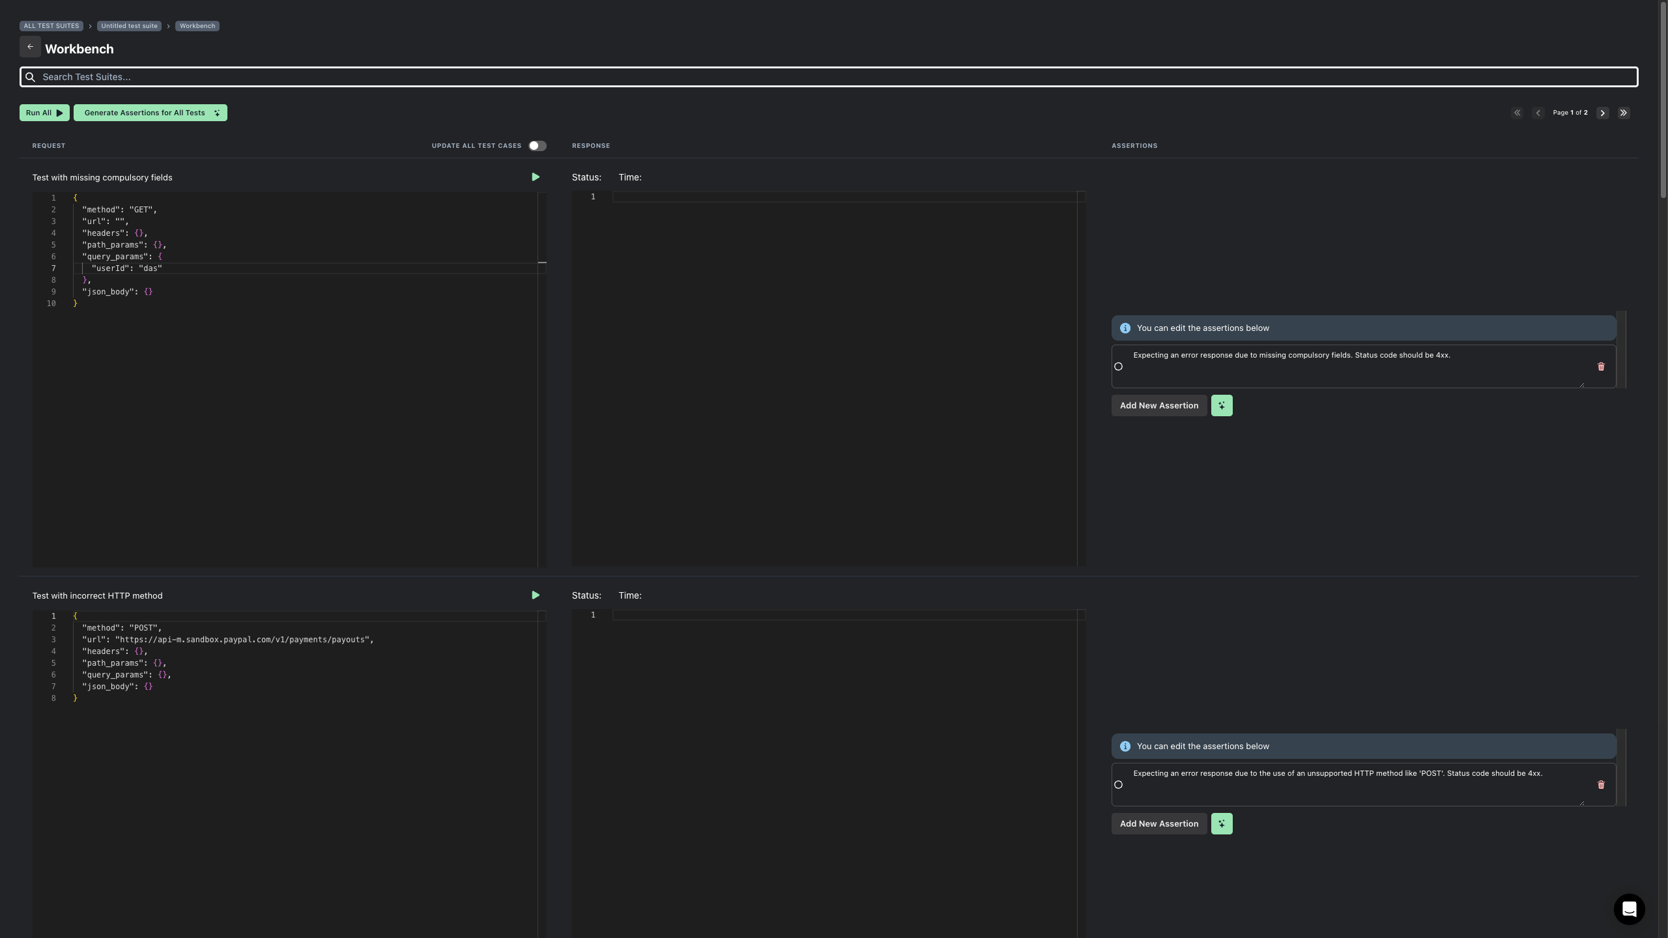Delete the unsupported HTTP method assertion
Viewport: 1668px width, 938px height.
click(1601, 785)
